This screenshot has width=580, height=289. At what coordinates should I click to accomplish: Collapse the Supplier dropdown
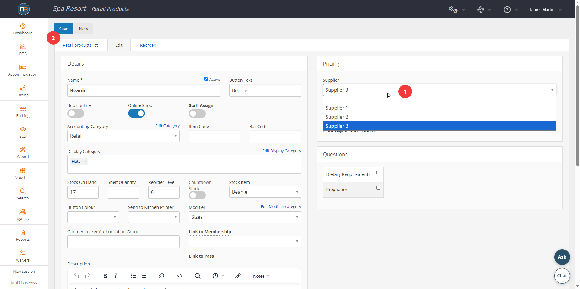coord(440,90)
